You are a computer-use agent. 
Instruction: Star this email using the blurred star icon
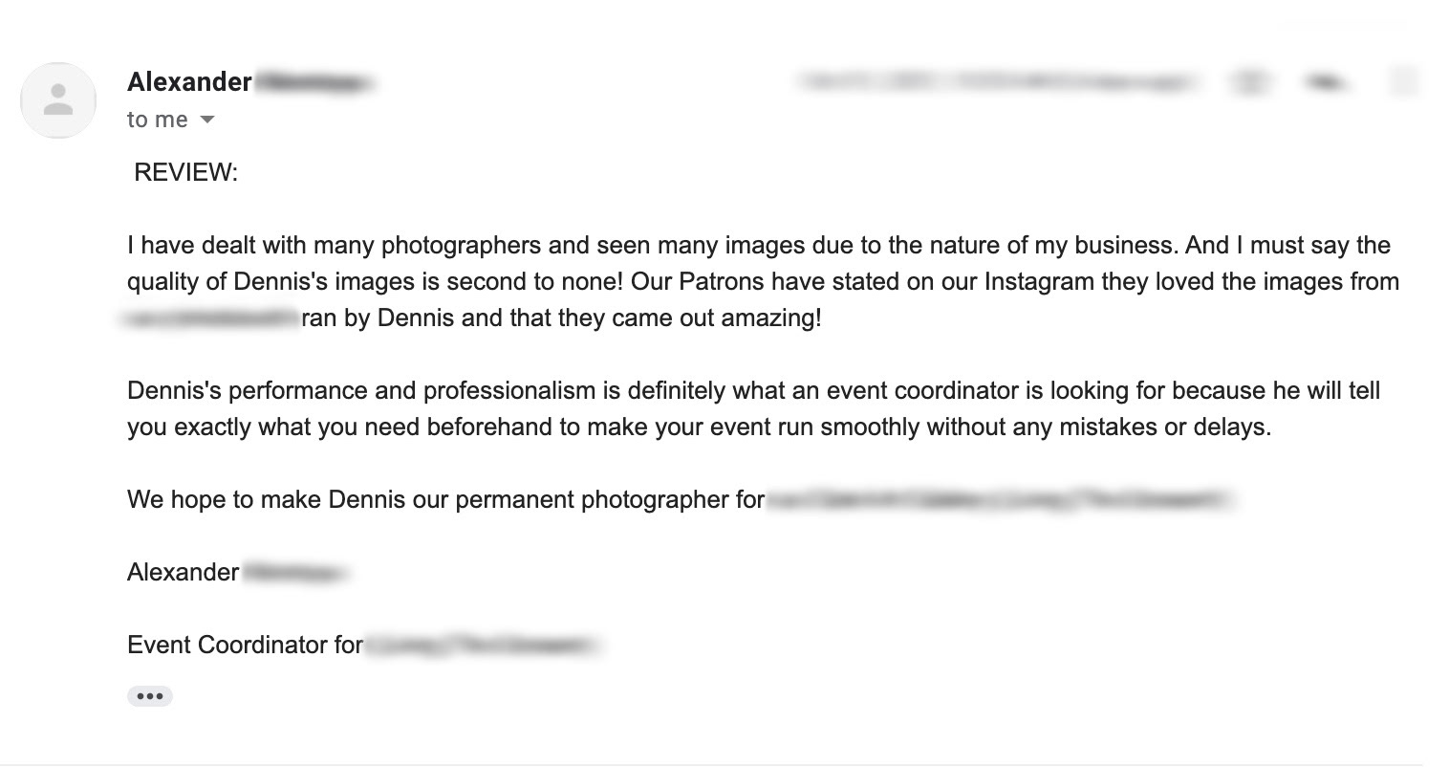pyautogui.click(x=1250, y=83)
